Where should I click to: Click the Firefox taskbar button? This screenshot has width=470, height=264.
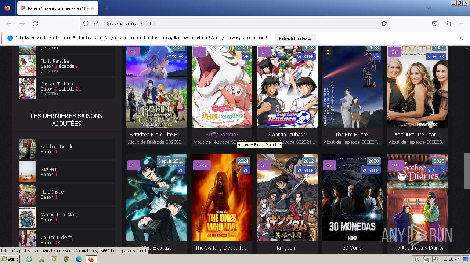91,259
